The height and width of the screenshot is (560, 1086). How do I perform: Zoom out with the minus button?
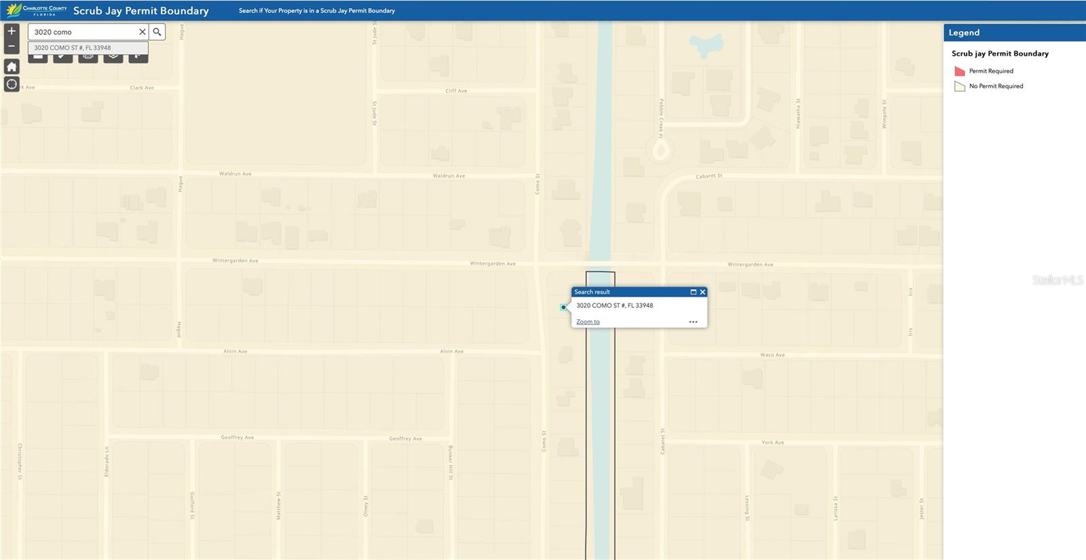[12, 46]
